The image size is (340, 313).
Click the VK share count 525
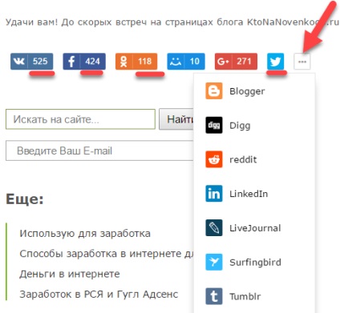[x=40, y=62]
